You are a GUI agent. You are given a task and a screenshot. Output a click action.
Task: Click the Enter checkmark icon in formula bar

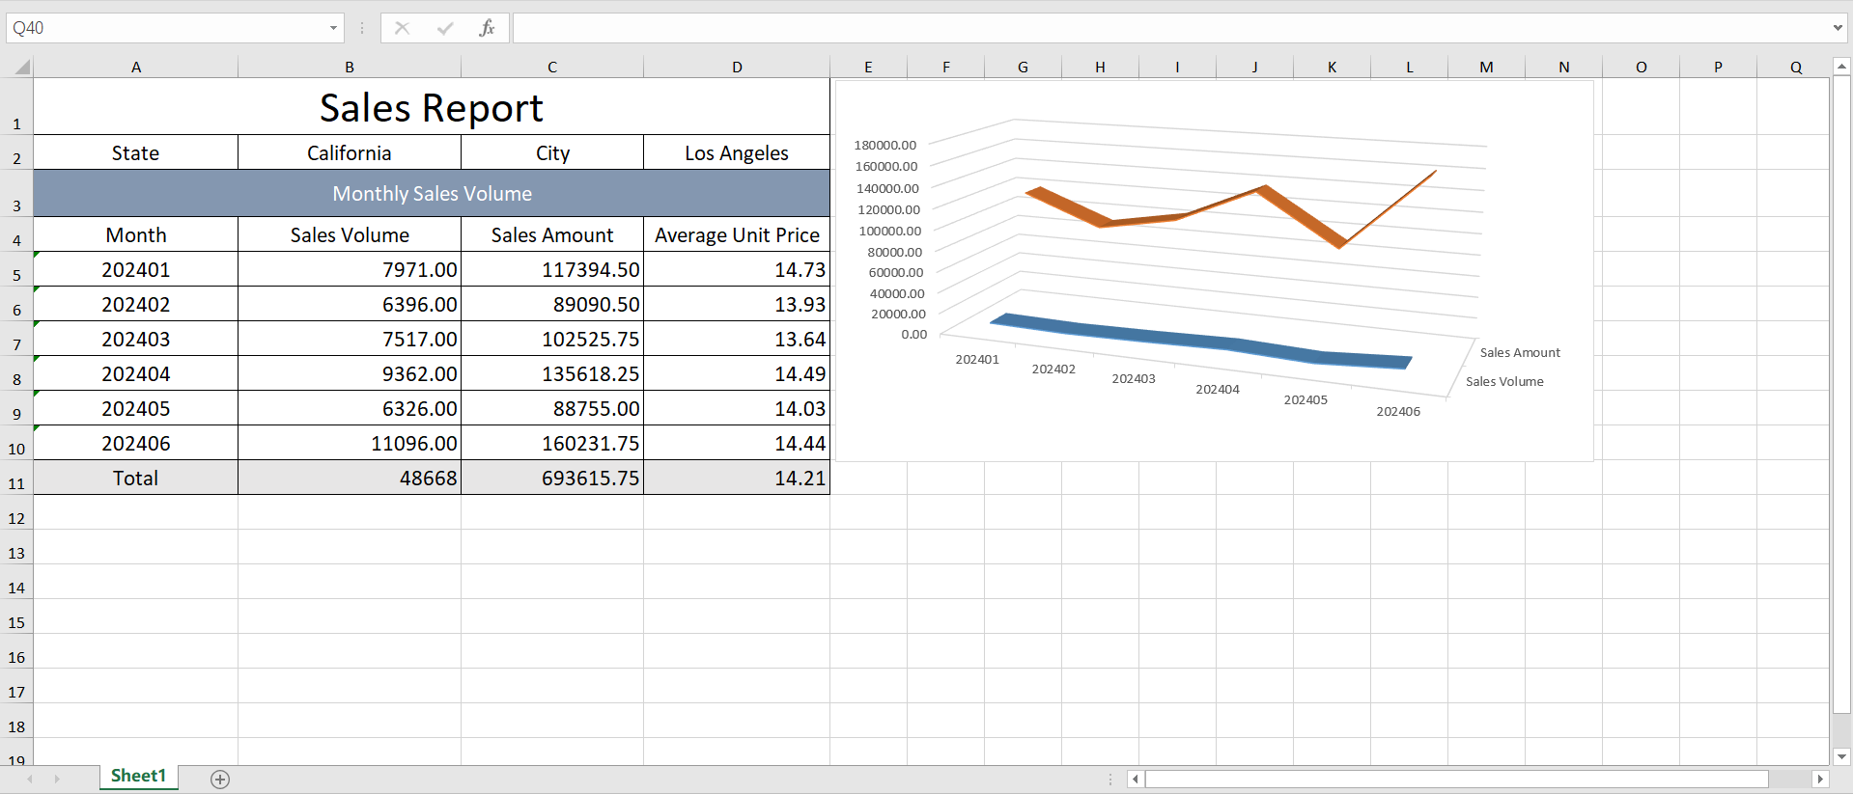(x=444, y=28)
